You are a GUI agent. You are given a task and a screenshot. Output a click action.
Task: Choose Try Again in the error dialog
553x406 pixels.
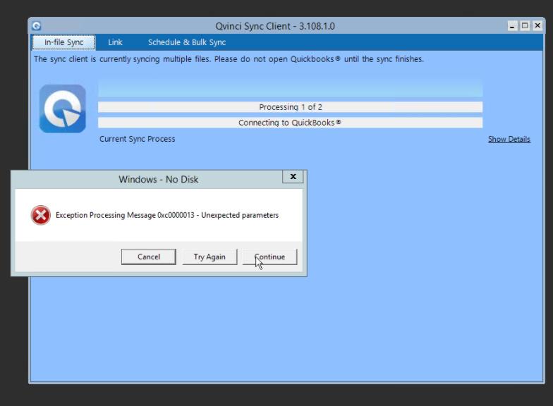coord(209,257)
